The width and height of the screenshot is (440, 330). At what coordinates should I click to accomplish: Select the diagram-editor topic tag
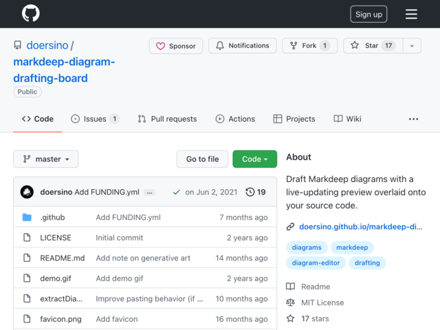point(316,263)
